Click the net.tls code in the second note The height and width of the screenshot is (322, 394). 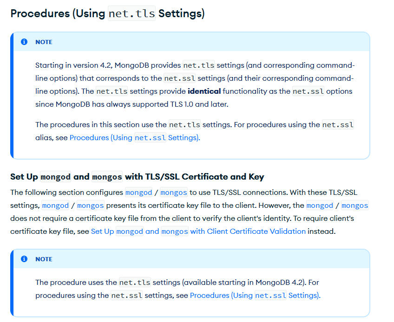[135, 282]
